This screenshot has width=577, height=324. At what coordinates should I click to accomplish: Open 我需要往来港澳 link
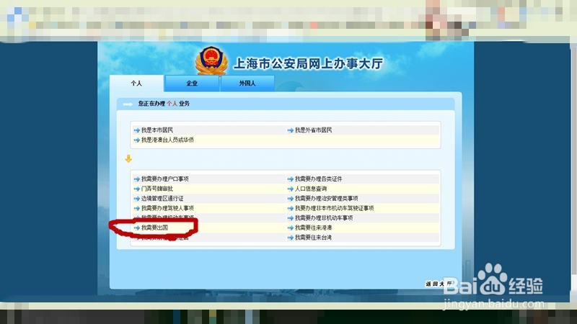pos(313,228)
